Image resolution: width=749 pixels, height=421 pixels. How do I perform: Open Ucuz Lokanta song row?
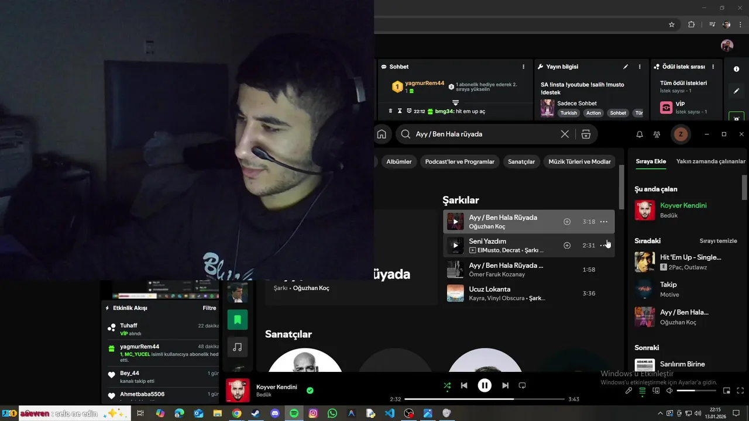528,294
